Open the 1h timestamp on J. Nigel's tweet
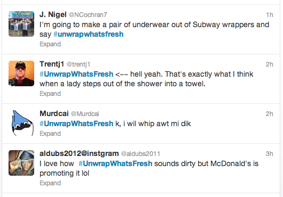Image resolution: width=283 pixels, height=197 pixels. 270,15
